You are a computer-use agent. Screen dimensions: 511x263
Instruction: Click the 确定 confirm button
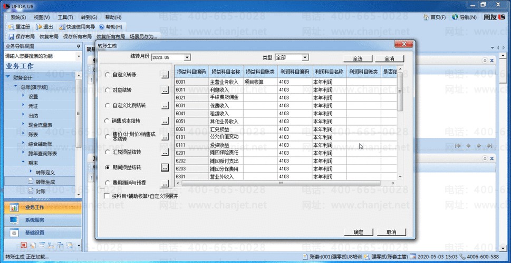pyautogui.click(x=359, y=232)
